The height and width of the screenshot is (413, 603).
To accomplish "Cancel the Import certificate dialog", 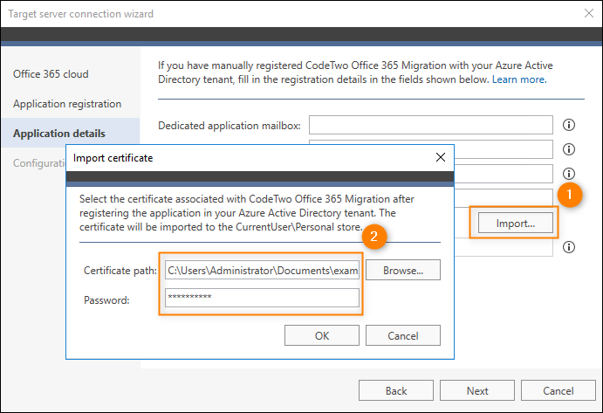I will [x=403, y=335].
